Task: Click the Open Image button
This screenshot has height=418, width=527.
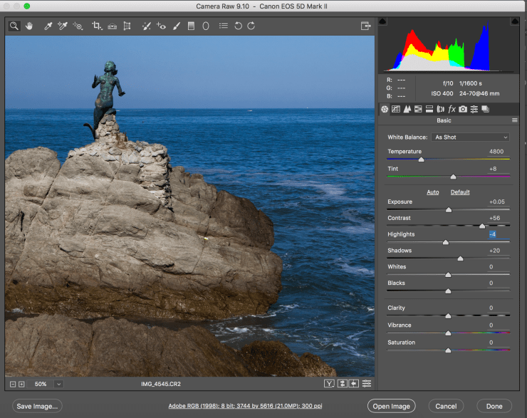Action: tap(391, 406)
